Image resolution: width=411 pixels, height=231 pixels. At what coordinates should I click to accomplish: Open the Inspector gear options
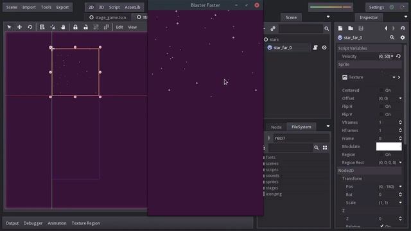(x=403, y=38)
